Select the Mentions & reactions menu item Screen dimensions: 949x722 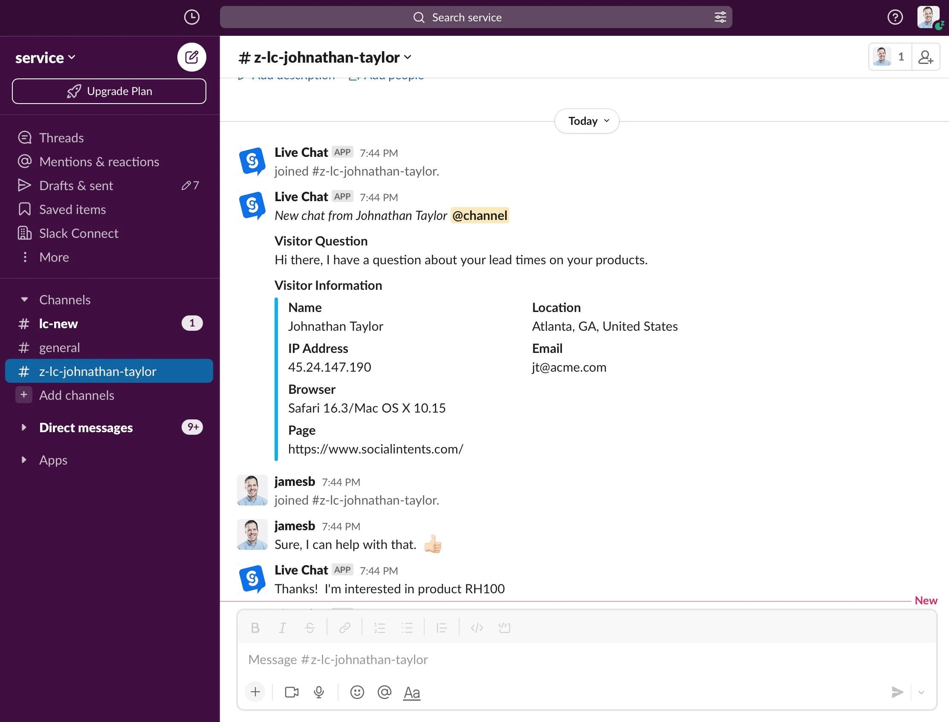click(x=99, y=161)
